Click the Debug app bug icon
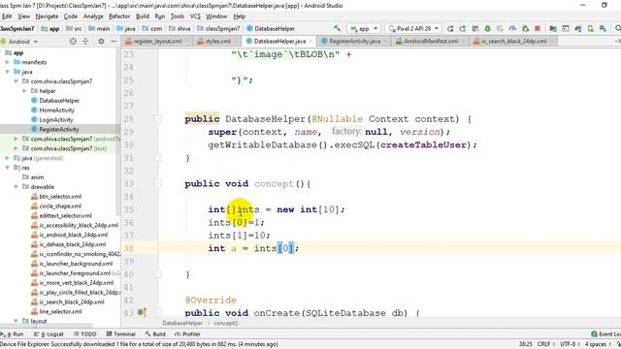The height and width of the screenshot is (349, 621). click(487, 28)
